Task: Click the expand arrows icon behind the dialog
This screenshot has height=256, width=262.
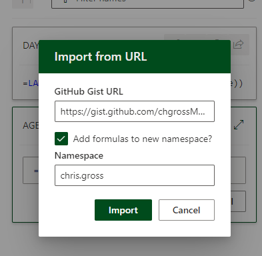Action: 239,125
